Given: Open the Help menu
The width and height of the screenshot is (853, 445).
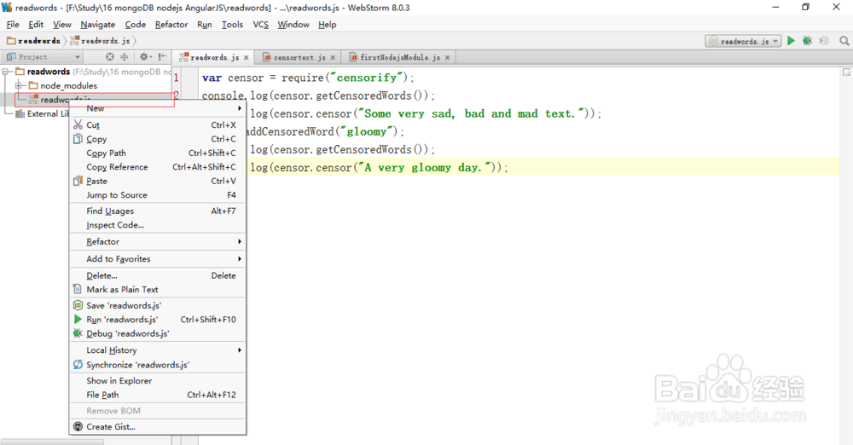Looking at the screenshot, I should click(328, 25).
